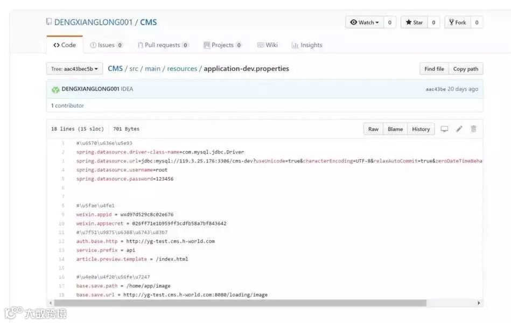Fork the repository
Screen dimensions: 511x323
click(458, 23)
